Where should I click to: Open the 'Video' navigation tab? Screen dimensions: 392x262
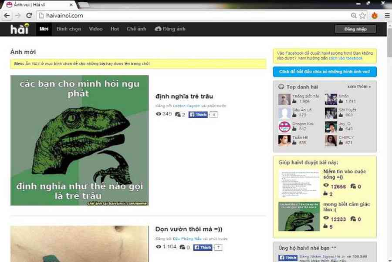coord(96,29)
